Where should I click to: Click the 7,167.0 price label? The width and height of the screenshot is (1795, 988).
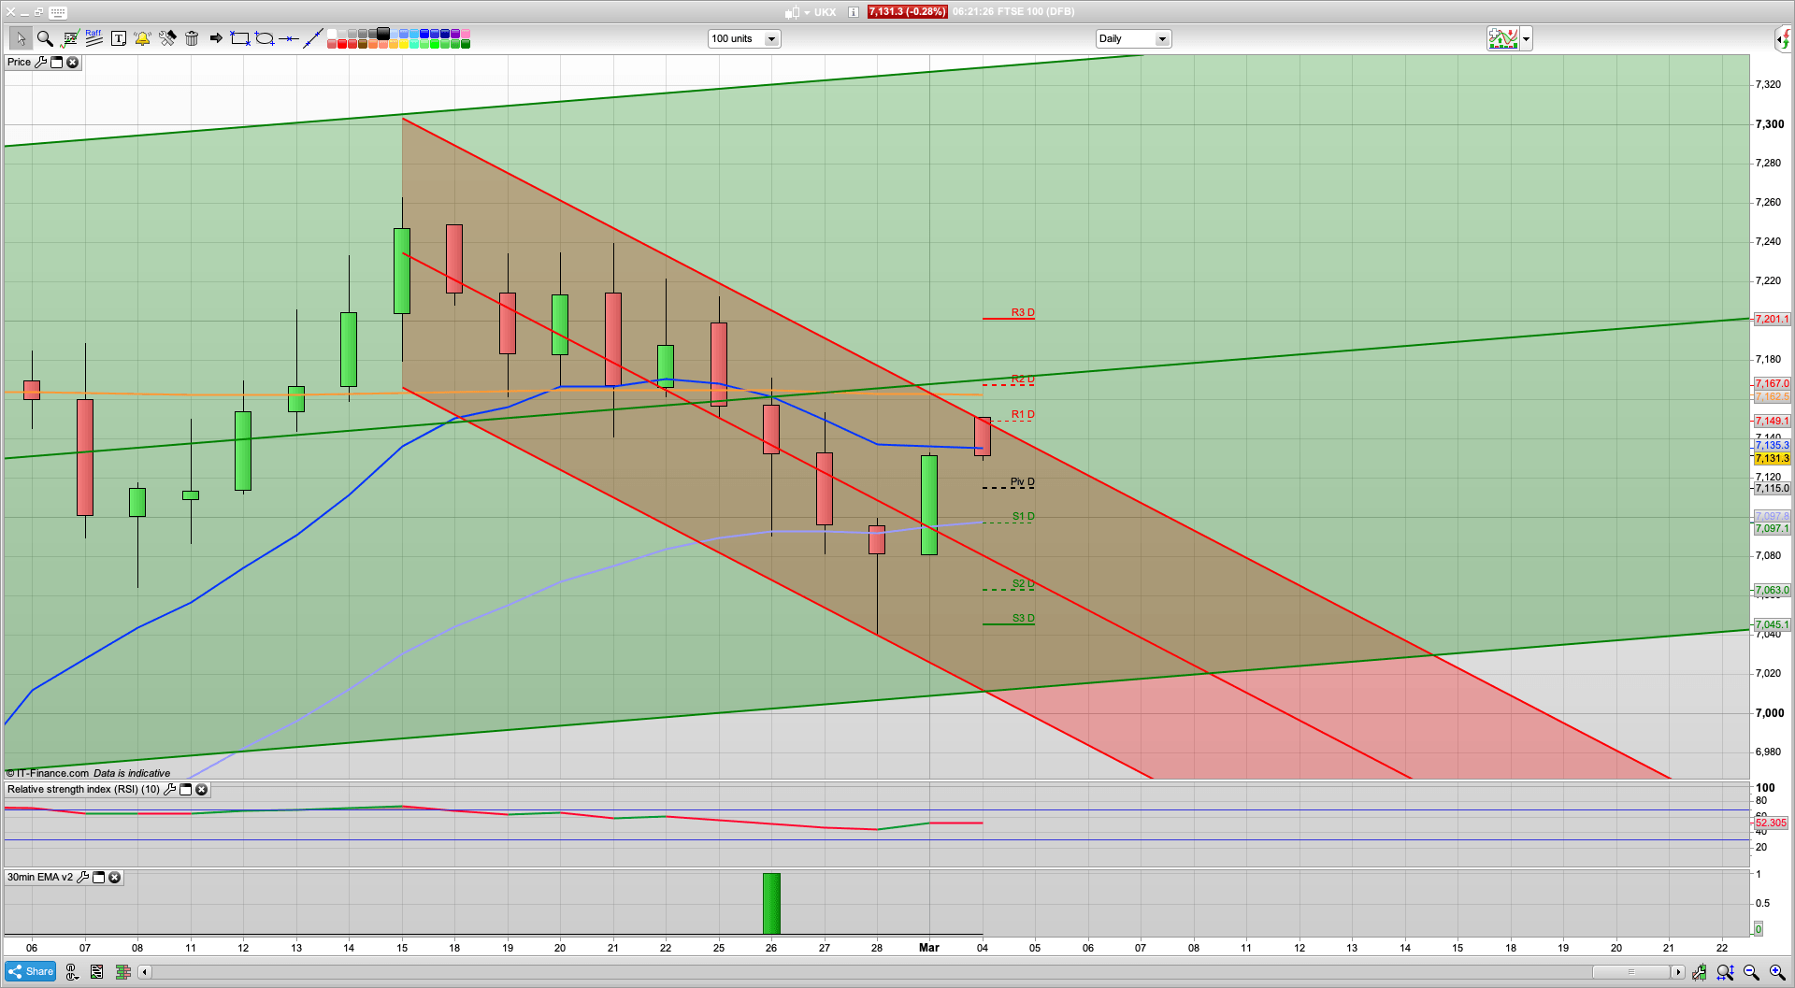click(1772, 384)
